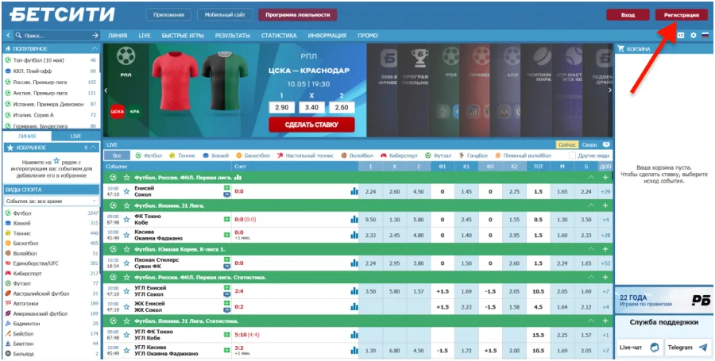This screenshot has height=361, width=715.
Task: Star УГЛ ФК Токио — УГЛ Кобе match
Action: [x=126, y=335]
